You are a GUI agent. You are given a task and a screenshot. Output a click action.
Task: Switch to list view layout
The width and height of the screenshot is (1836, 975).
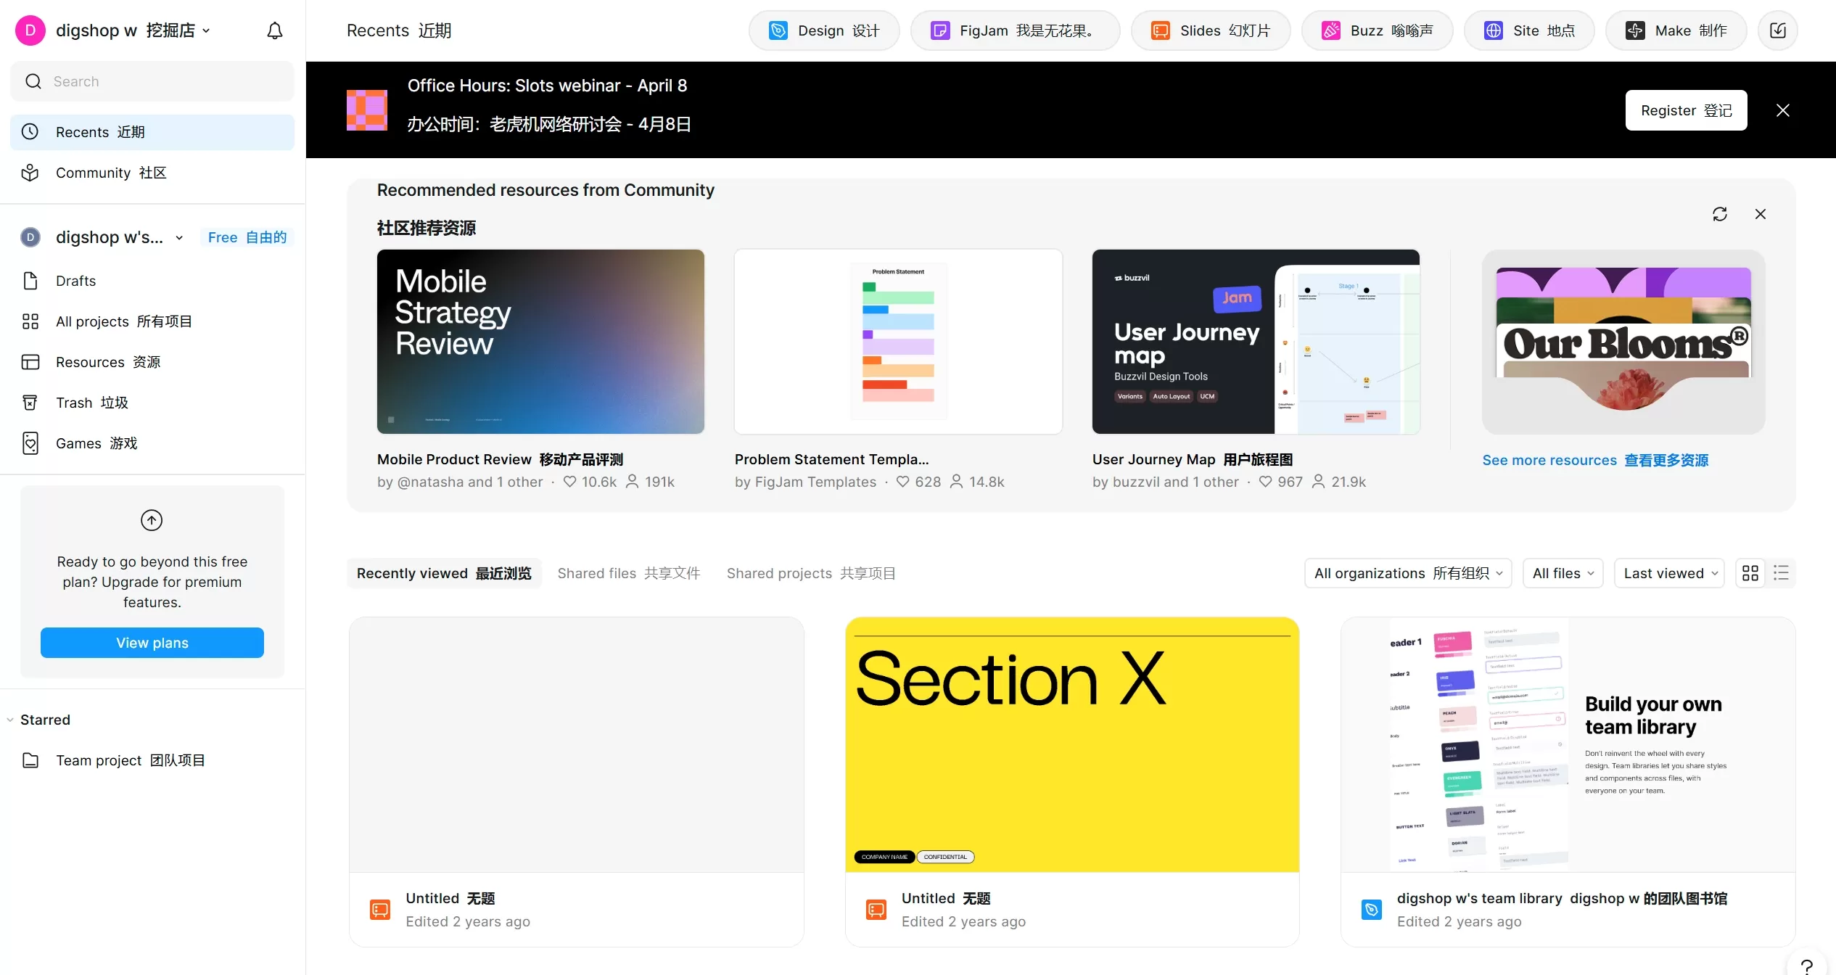point(1781,573)
